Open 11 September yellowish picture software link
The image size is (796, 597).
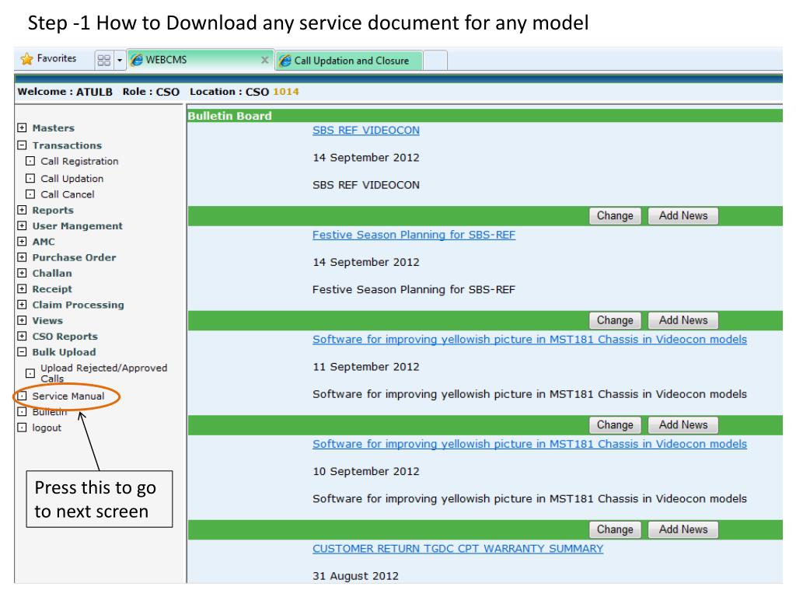[x=529, y=339]
